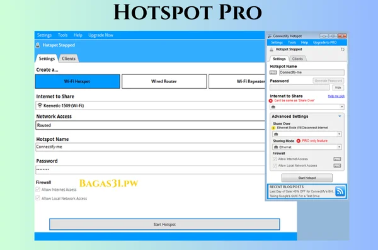Viewport: 378px width, 250px height.
Task: Minimize the Connectify Hotspot window
Action: (324, 36)
